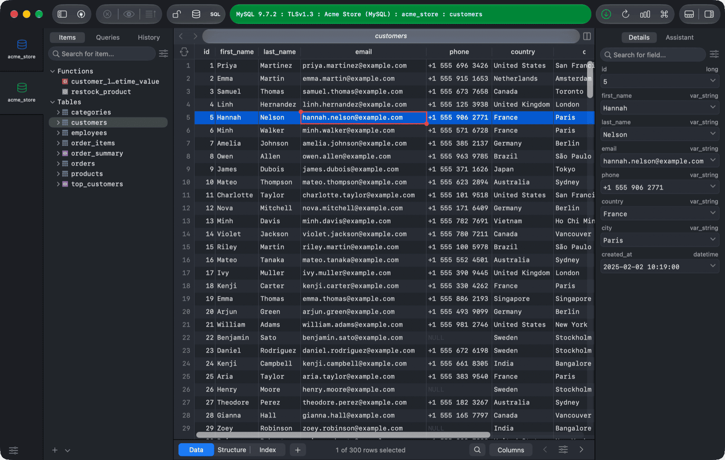This screenshot has height=460, width=725.
Task: Click the sidebar preferences sliders icon at bottom-left
Action: [14, 450]
